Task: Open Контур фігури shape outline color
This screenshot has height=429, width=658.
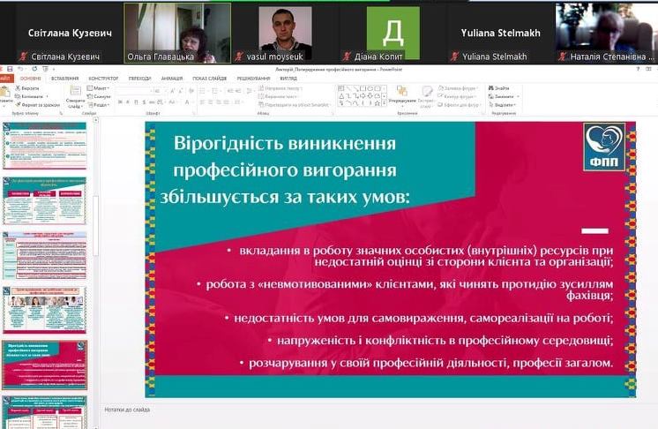Action: point(457,96)
